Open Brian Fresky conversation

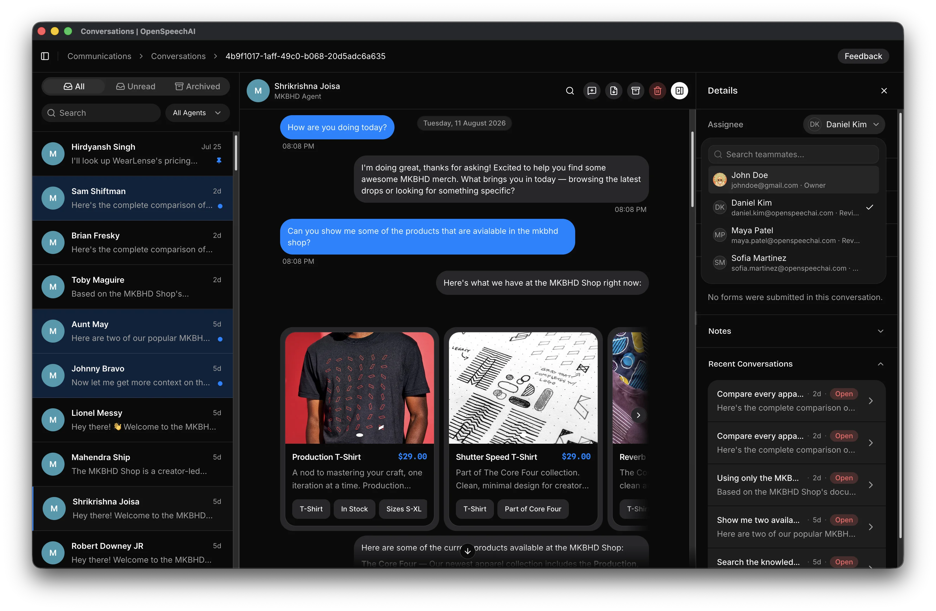click(x=133, y=242)
